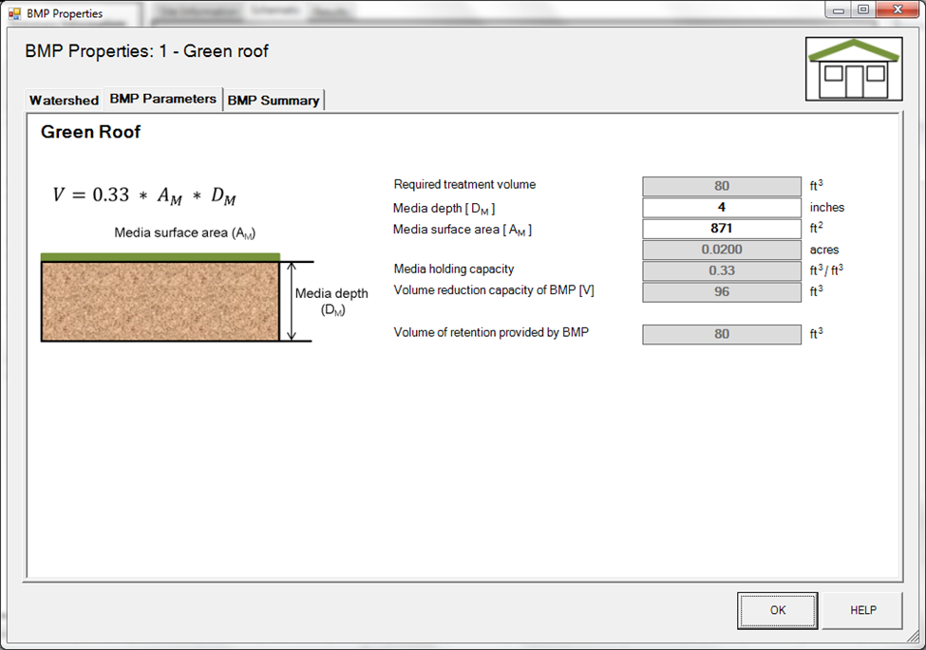The width and height of the screenshot is (926, 650).
Task: Open the BMP Summary tab
Action: 274,101
